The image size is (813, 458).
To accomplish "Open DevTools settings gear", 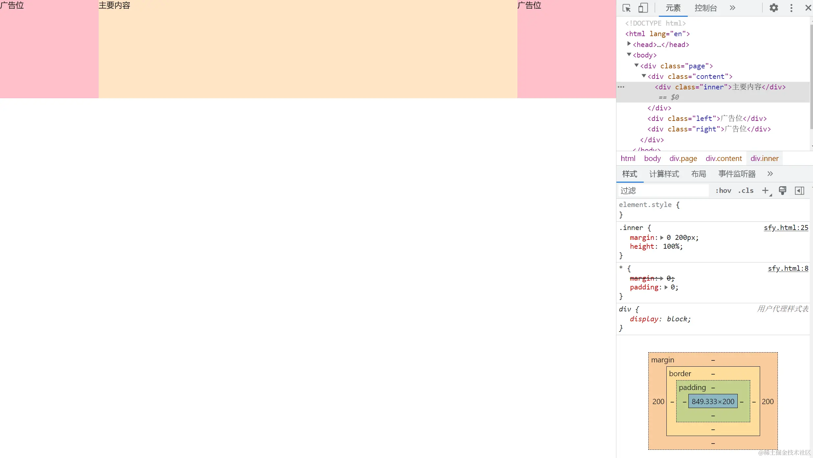I will pos(774,8).
